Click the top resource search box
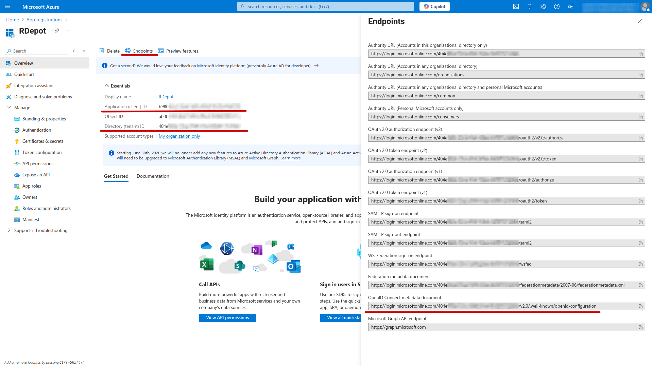 [x=325, y=6]
